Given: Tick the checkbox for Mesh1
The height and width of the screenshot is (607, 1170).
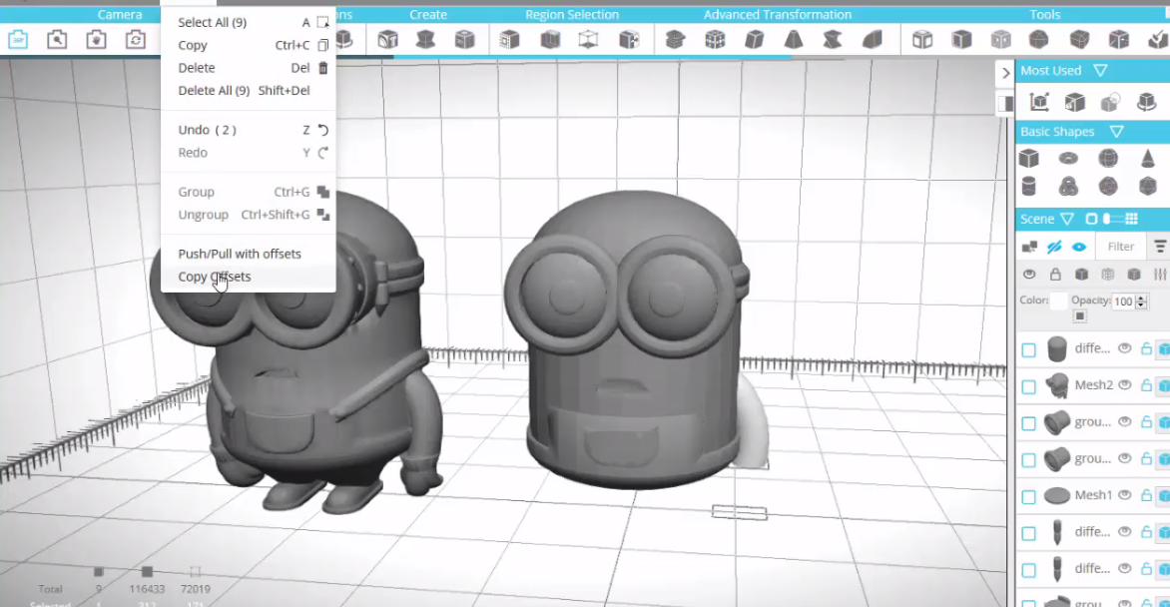Looking at the screenshot, I should click(1029, 496).
